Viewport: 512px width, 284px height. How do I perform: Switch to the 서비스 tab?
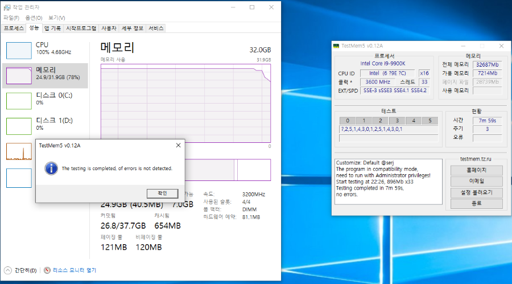pyautogui.click(x=156, y=28)
